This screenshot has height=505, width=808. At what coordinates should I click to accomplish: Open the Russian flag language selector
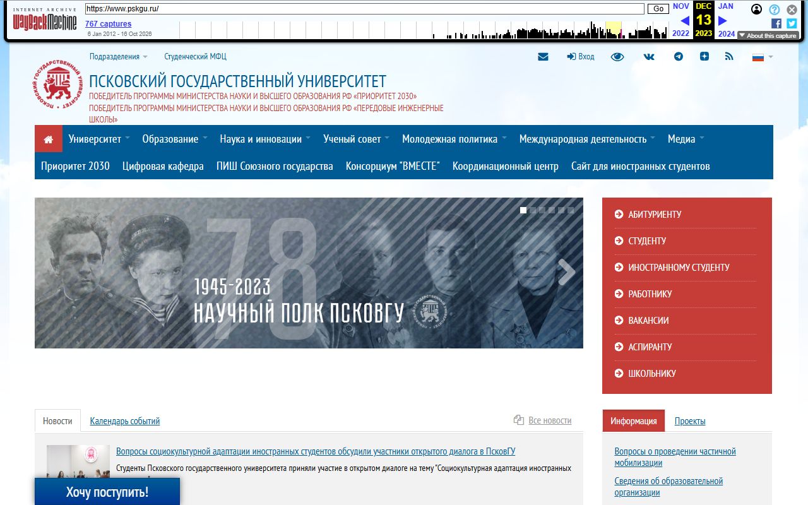click(762, 57)
